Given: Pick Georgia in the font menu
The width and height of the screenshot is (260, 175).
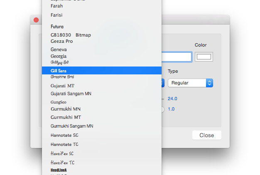Looking at the screenshot, I should (59, 56).
